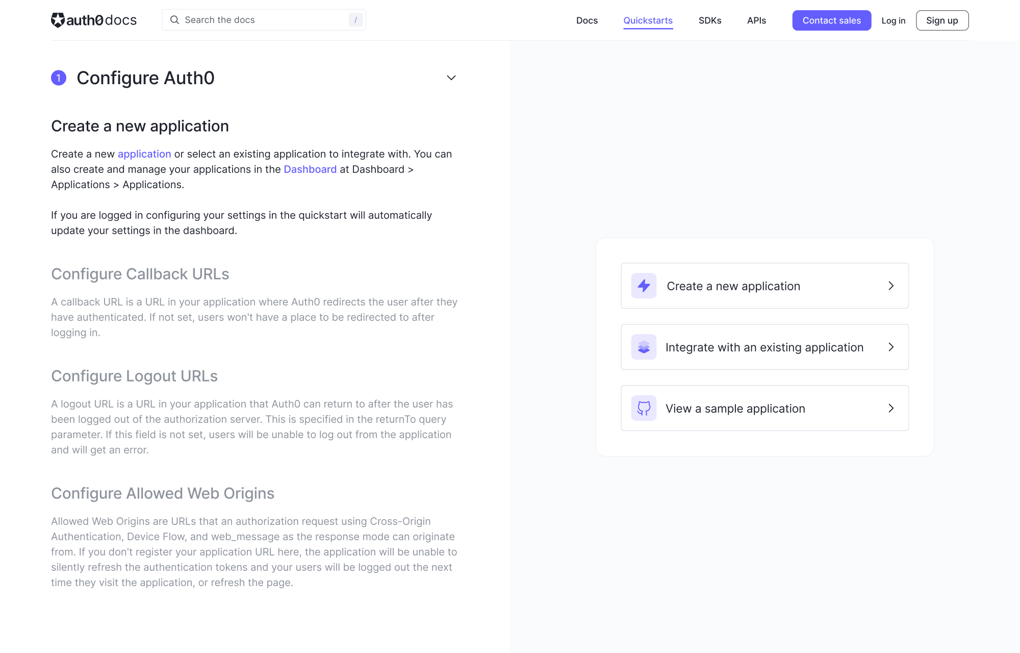
Task: Go to the Quickstarts tab
Action: (x=648, y=20)
